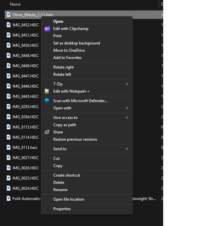Viewport: 202px width, 226px height.
Task: Click the file icon beside IMG_8452.HEIC
Action: point(8,25)
